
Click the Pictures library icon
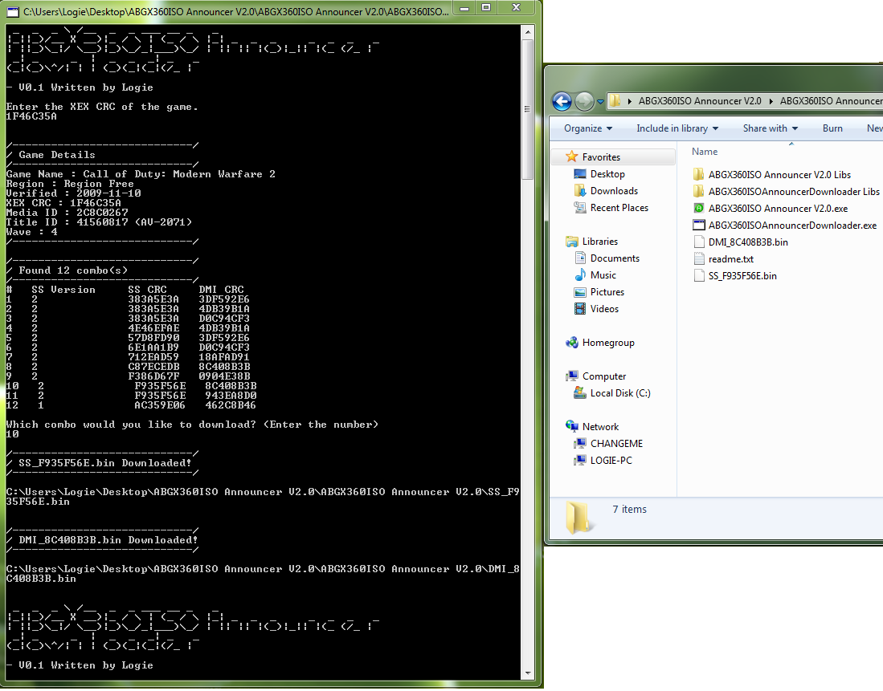pos(580,292)
